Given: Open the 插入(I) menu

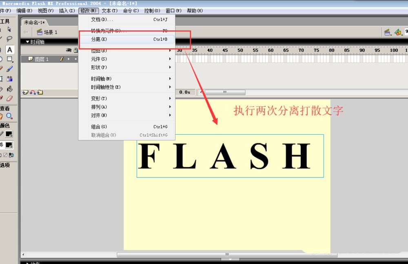Looking at the screenshot, I should coord(67,11).
